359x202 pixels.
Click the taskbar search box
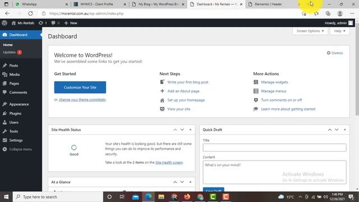pyautogui.click(x=58, y=197)
